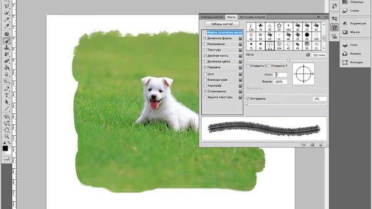Toggle Двойная кисть checkbox
372x209 pixels.
coord(205,56)
